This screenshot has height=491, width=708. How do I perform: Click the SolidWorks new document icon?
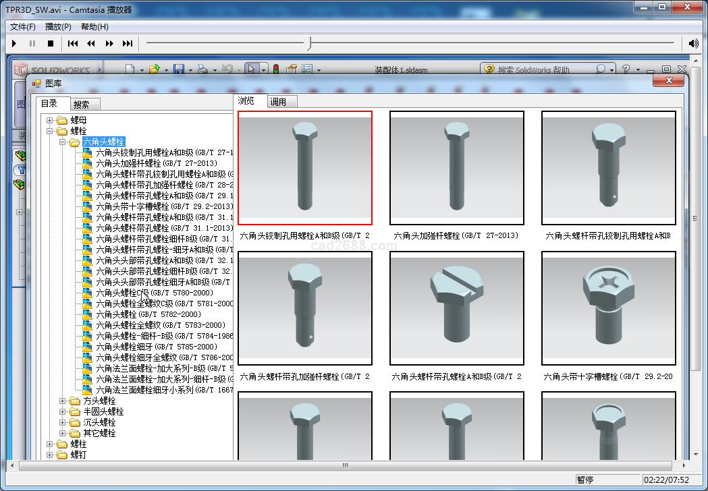130,69
